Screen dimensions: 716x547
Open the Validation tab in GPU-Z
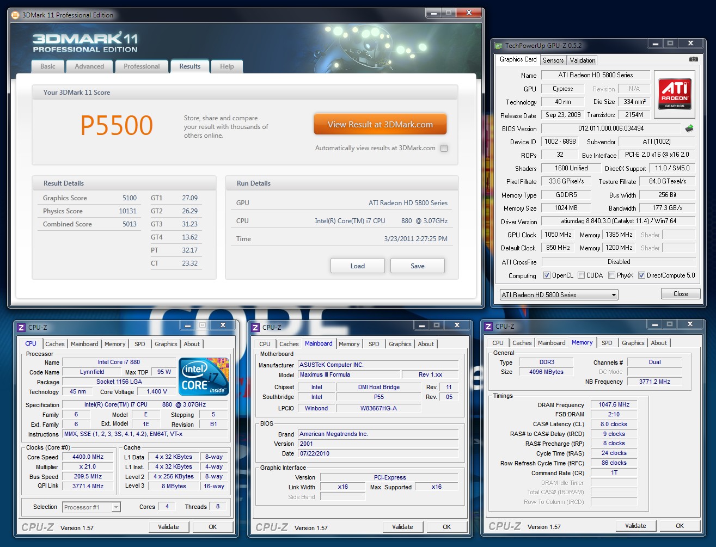[583, 60]
